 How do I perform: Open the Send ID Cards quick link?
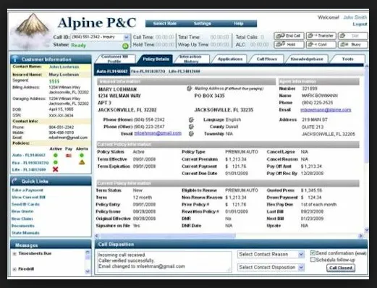click(x=25, y=204)
